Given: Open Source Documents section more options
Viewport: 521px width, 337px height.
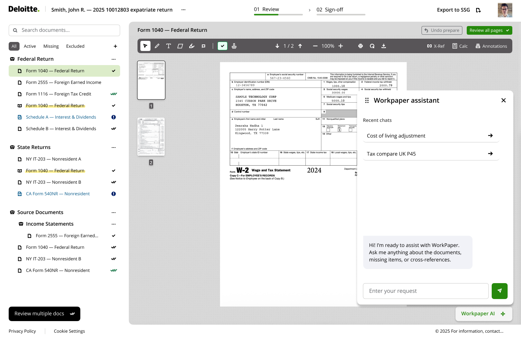Looking at the screenshot, I should tap(114, 212).
